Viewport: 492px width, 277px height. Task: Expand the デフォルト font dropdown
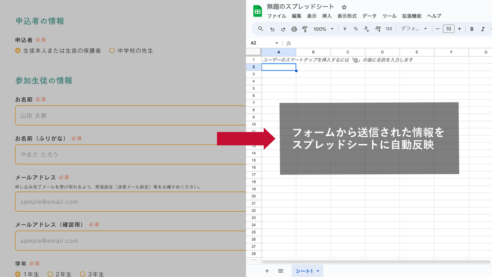414,29
